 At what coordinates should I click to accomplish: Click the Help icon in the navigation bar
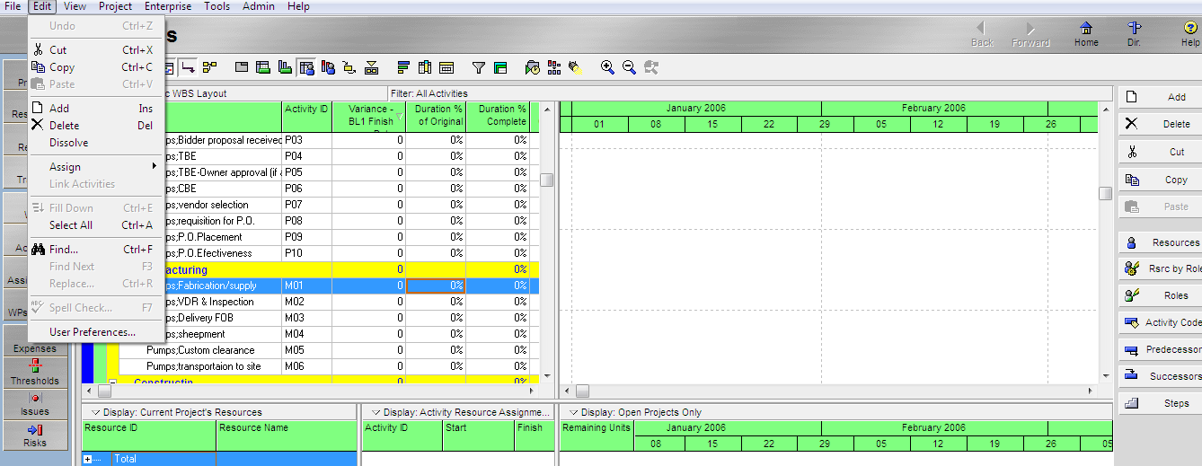point(1190,34)
